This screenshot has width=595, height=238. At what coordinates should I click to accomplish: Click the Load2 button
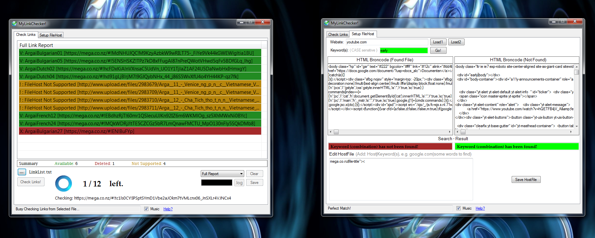(456, 42)
